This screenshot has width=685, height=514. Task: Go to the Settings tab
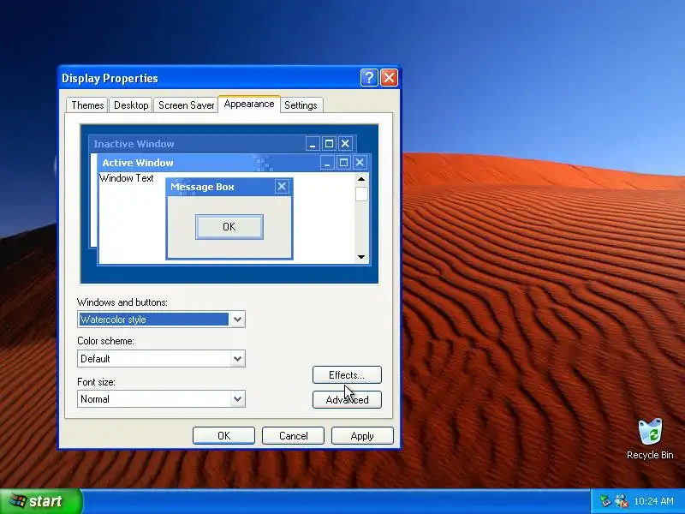pyautogui.click(x=301, y=105)
